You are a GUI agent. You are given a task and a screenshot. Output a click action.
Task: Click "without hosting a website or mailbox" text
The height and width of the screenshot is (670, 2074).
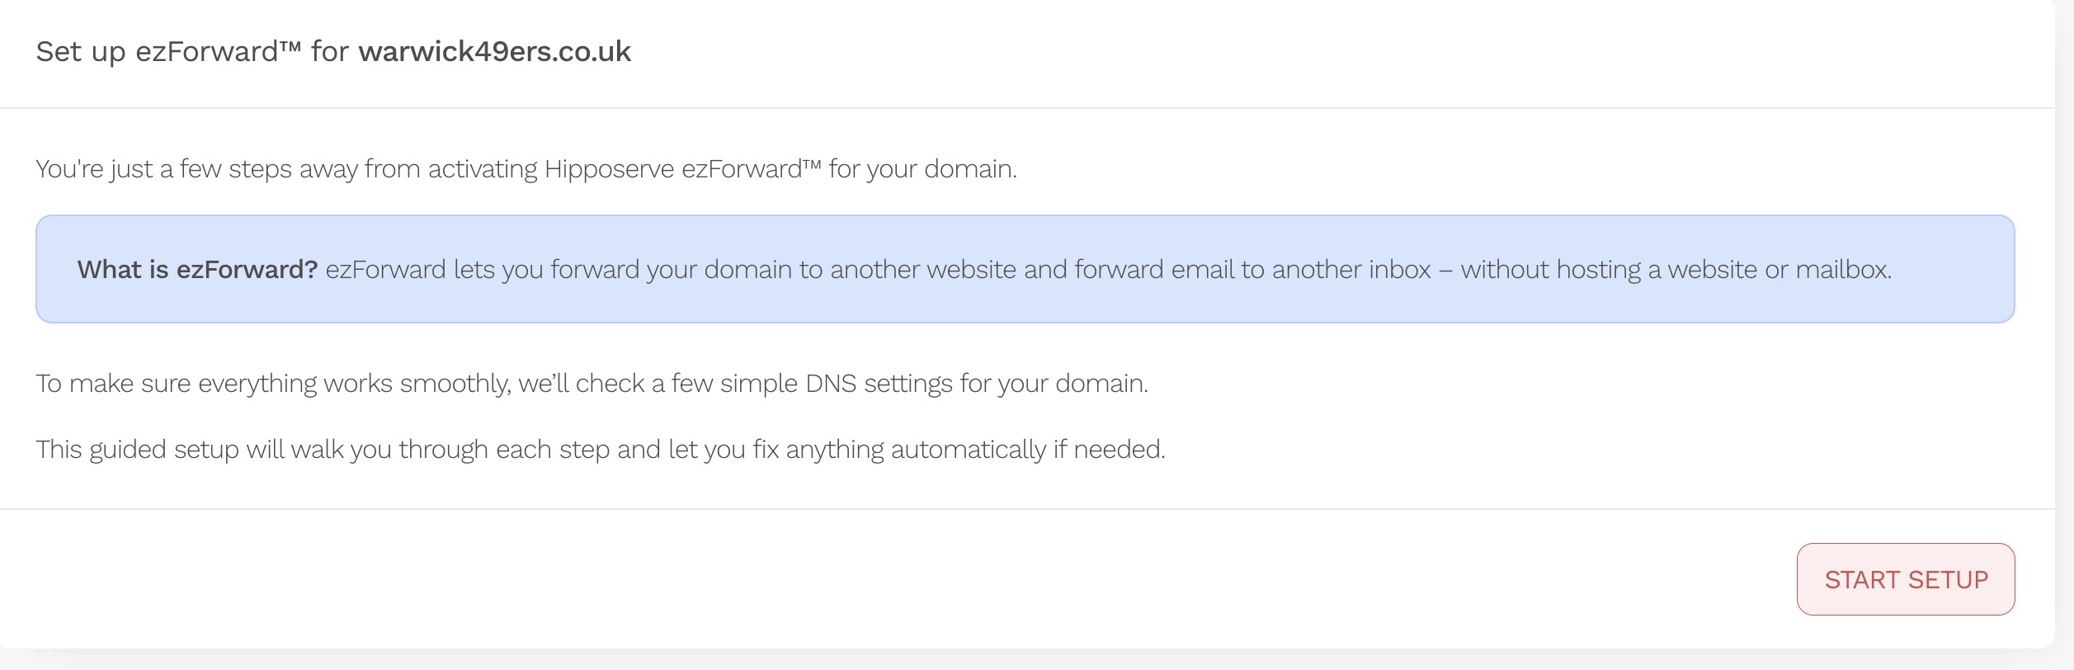pyautogui.click(x=1675, y=270)
